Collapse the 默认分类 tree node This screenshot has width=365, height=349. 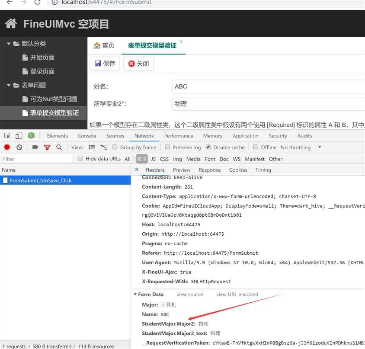pos(9,44)
